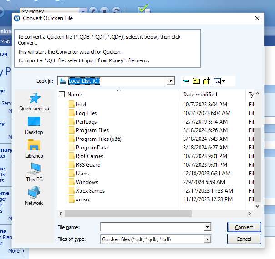Open Libraries in places bar

click(x=34, y=149)
